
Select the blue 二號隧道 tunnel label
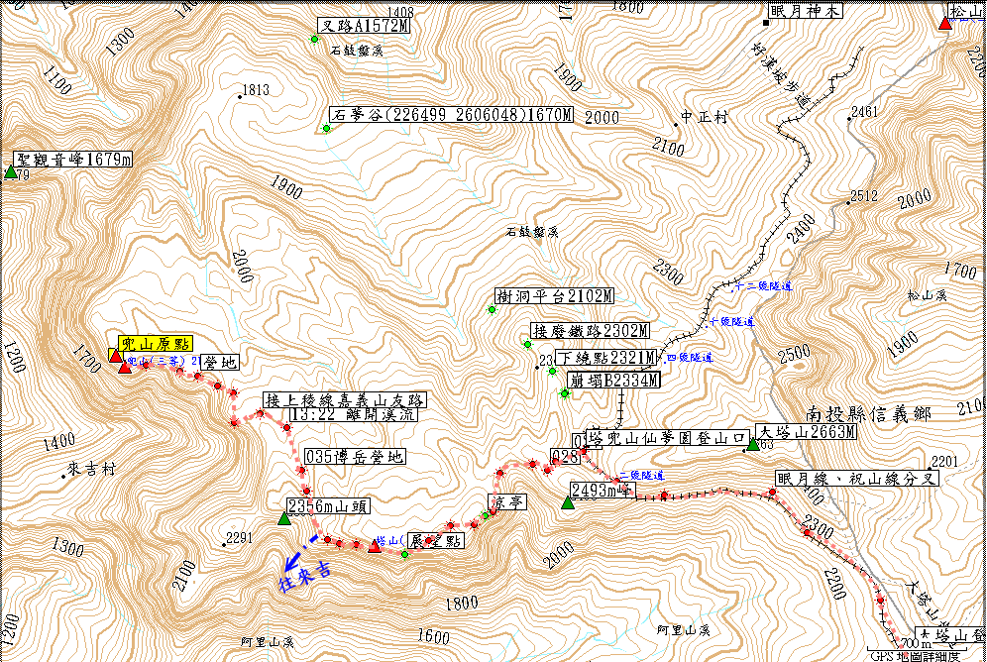(x=641, y=476)
